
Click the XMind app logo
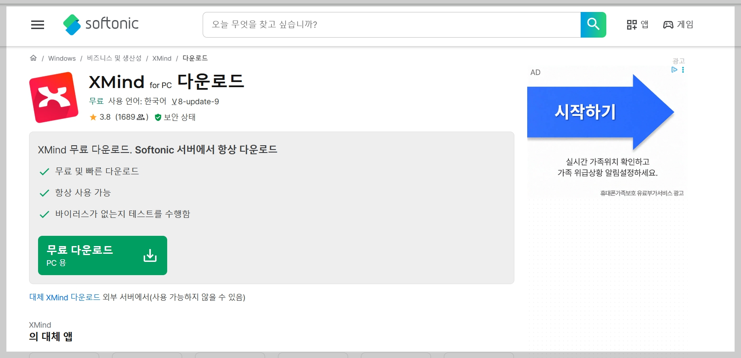54,97
